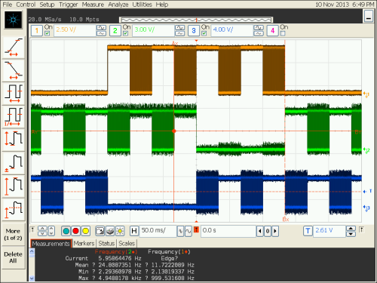Screen dimensions: 377x283
Task: Adjust trigger level with the up/down stepper
Action: click(351, 231)
